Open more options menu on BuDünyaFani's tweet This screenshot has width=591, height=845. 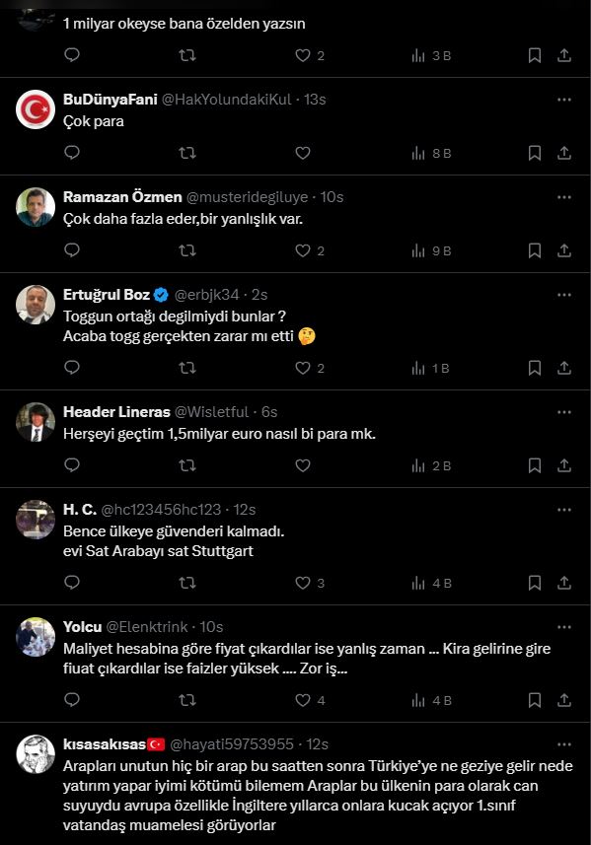(564, 100)
